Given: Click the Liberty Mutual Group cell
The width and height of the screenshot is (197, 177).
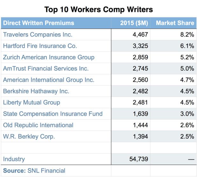Looking at the screenshot, I should point(31,102).
